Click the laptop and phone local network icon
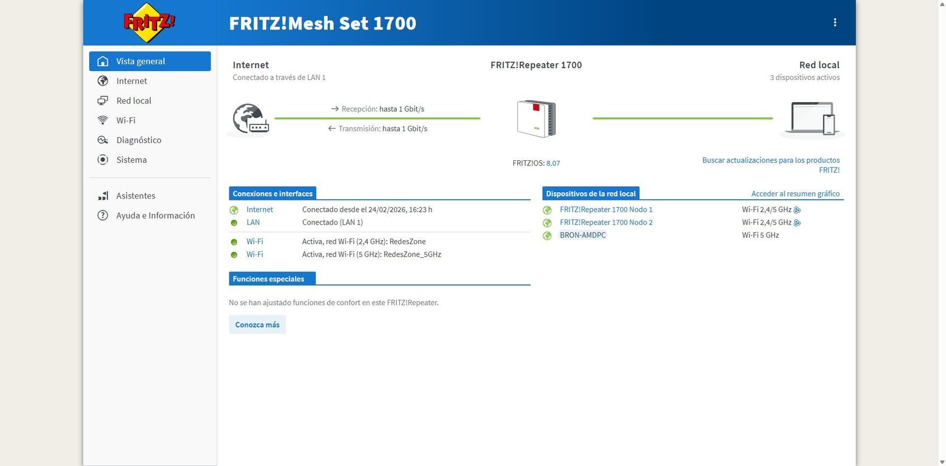946x466 pixels. tap(811, 118)
